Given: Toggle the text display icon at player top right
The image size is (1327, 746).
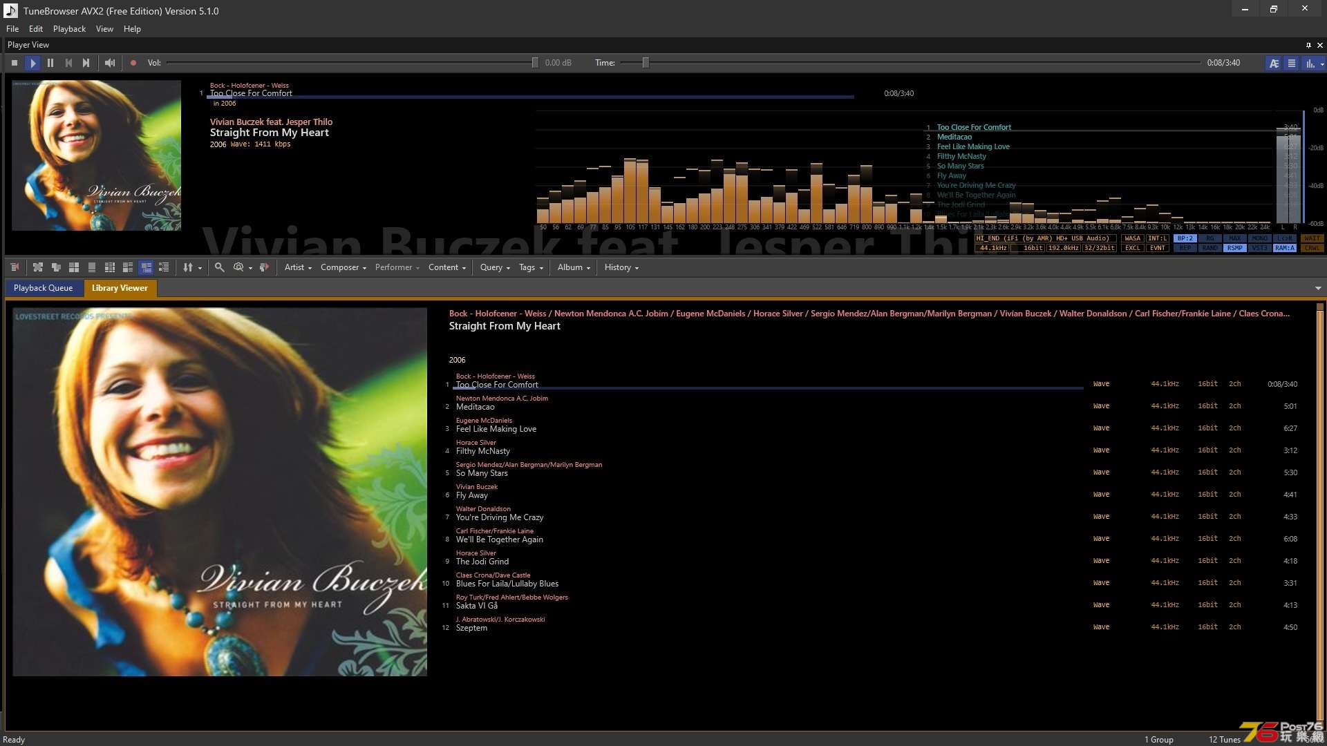Looking at the screenshot, I should click(1274, 64).
